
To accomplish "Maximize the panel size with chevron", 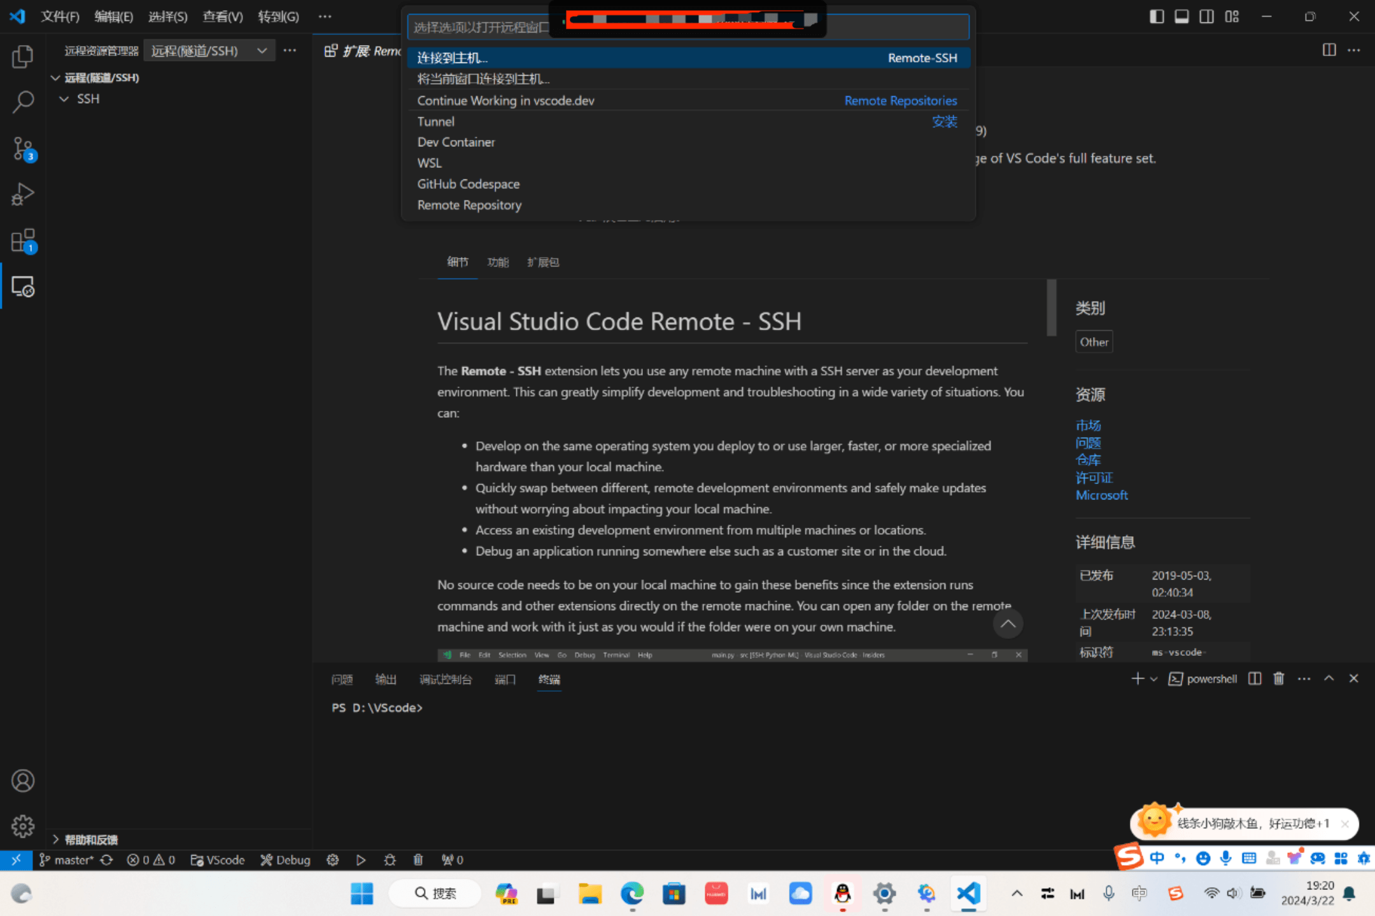I will [x=1329, y=679].
